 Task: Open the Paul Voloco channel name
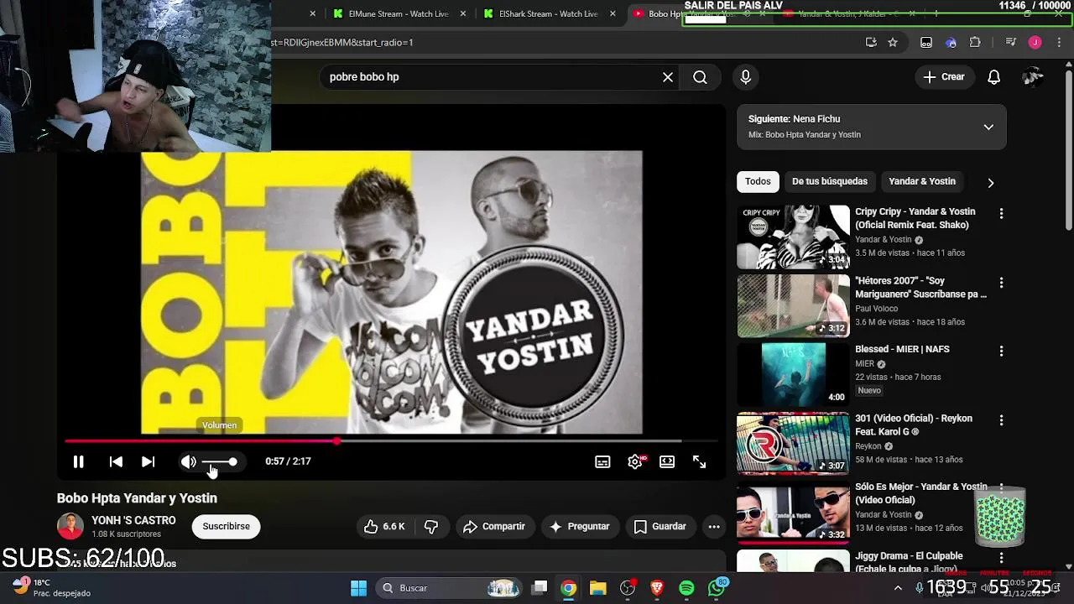876,308
